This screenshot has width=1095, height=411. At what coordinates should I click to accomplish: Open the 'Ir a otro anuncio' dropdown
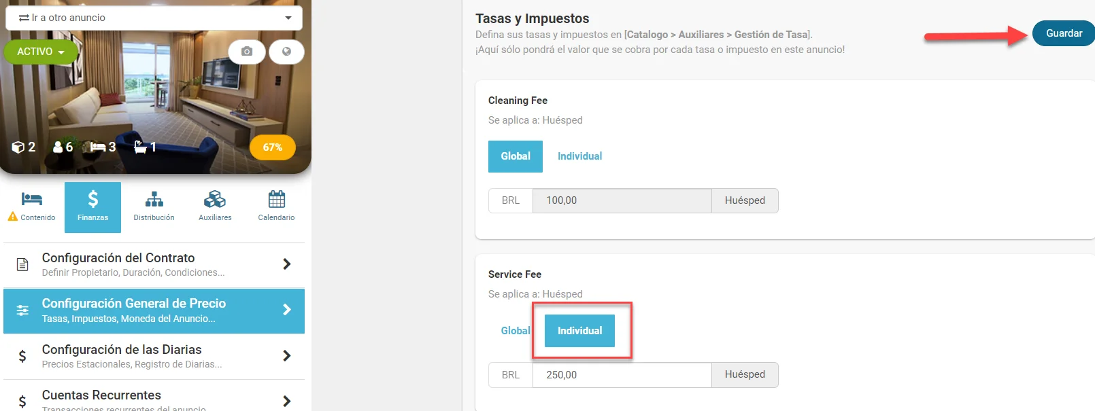154,18
